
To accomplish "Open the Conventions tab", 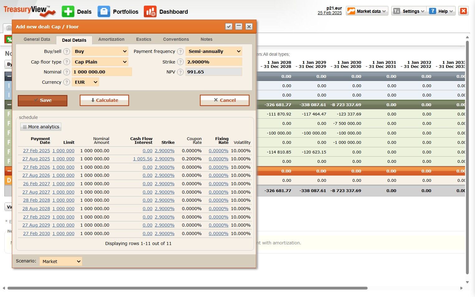I will pos(176,39).
